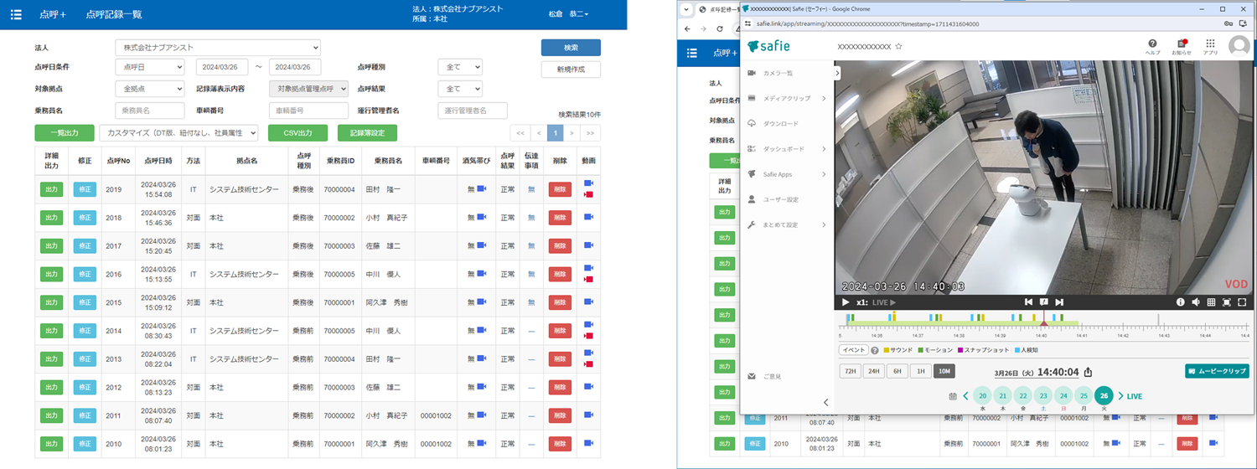Open event comment icon between skip buttons
This screenshot has width=1257, height=469.
point(1044,302)
